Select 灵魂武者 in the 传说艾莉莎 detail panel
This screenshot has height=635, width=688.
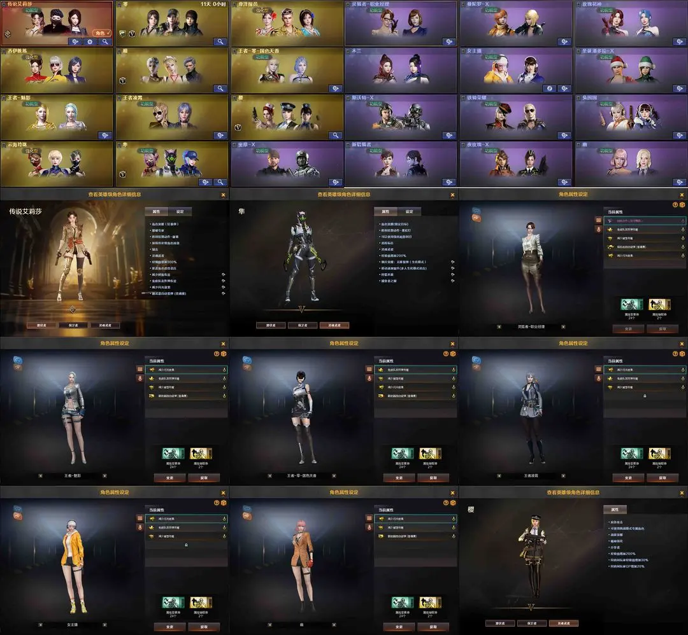tap(105, 325)
